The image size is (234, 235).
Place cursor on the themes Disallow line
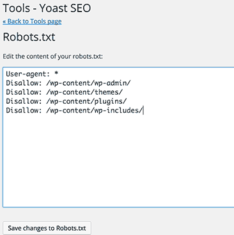coord(65,92)
